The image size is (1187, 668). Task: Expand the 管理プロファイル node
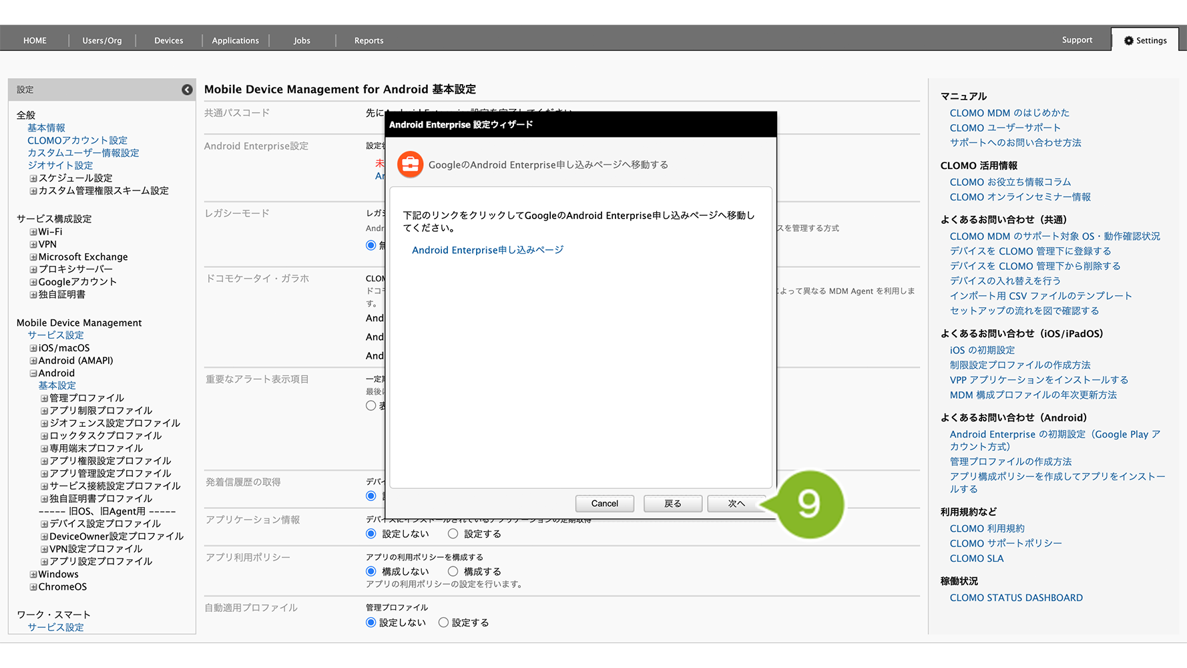click(45, 398)
